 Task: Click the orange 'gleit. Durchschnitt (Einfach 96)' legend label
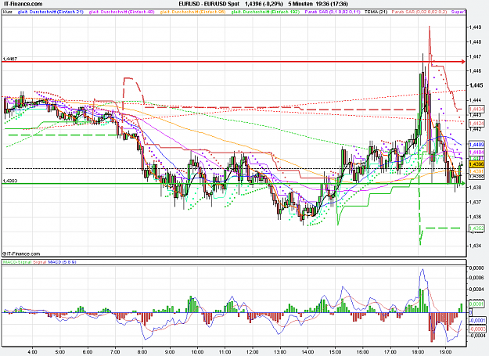coord(192,12)
